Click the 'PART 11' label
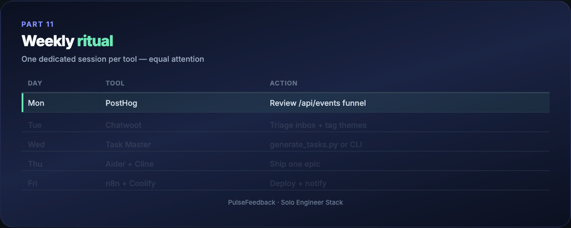The image size is (571, 228). [x=38, y=24]
